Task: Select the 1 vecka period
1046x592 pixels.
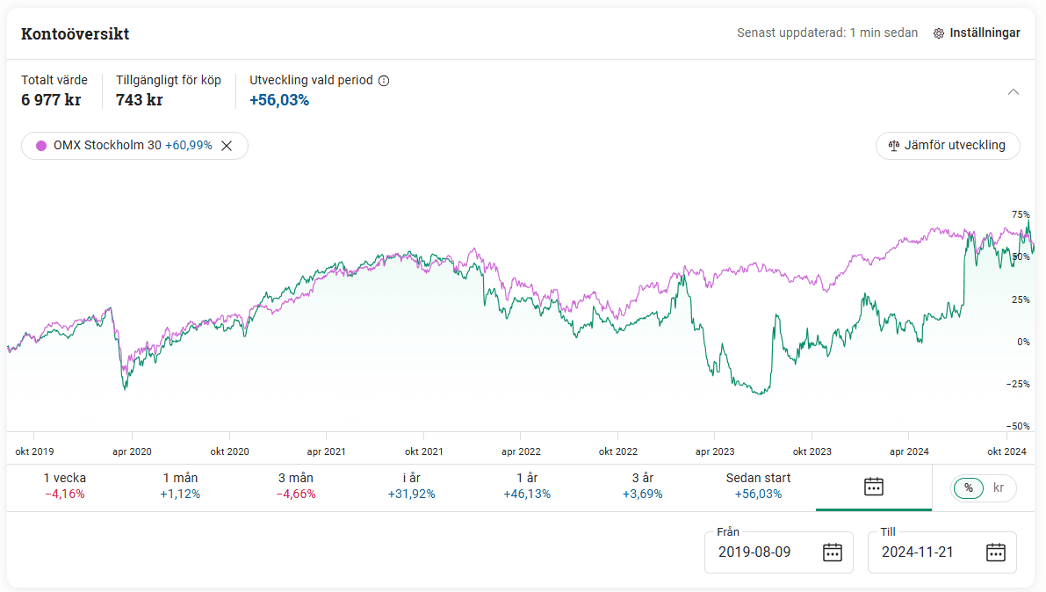Action: [65, 486]
